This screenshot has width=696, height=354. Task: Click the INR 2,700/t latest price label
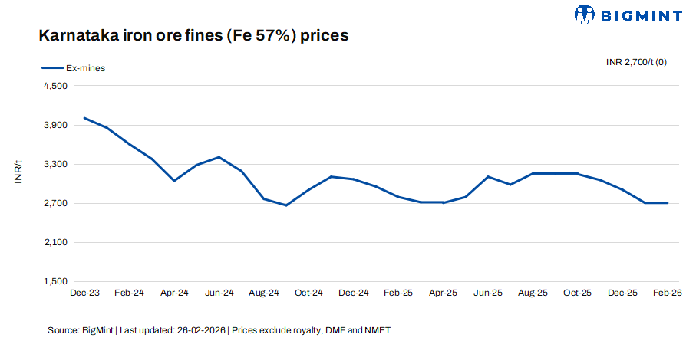pyautogui.click(x=635, y=62)
